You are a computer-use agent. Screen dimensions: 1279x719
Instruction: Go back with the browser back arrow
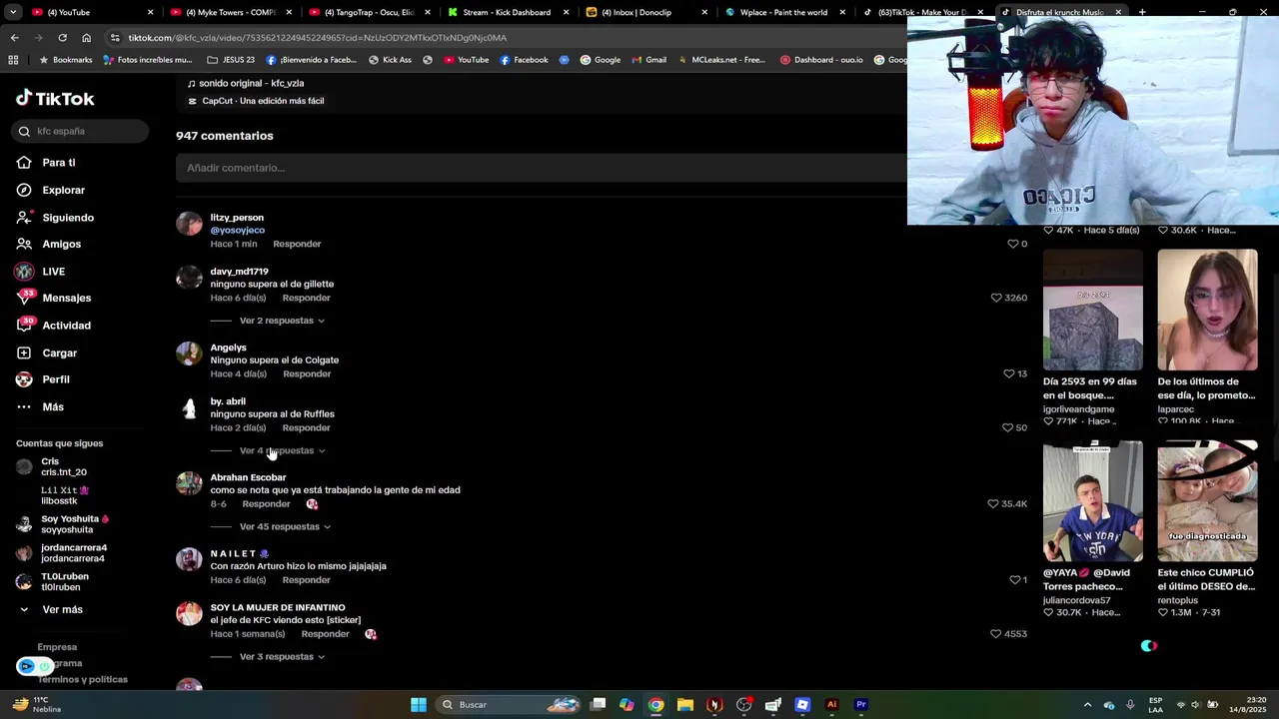(14, 37)
